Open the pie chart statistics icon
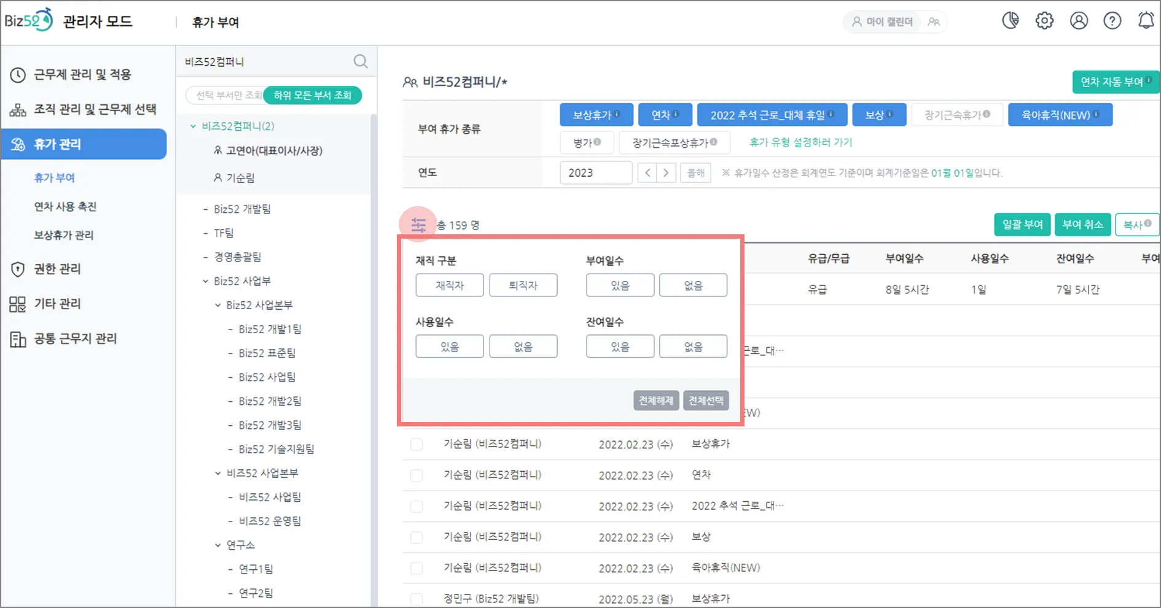The height and width of the screenshot is (608, 1161). tap(1011, 21)
